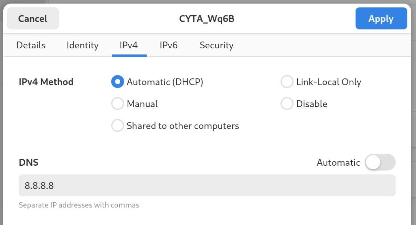Toggle the Automatic DNS switch
This screenshot has height=225, width=416.
[x=380, y=162]
